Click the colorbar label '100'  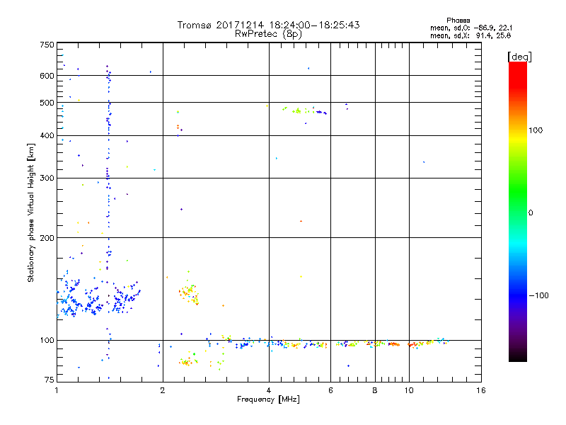[536, 130]
